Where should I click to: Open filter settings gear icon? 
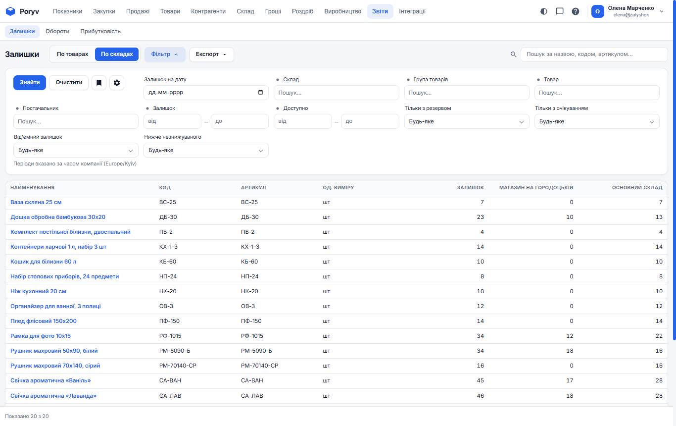click(117, 83)
